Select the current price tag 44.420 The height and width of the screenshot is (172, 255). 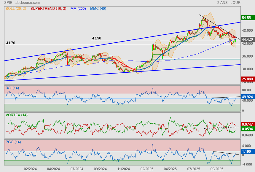point(247,39)
